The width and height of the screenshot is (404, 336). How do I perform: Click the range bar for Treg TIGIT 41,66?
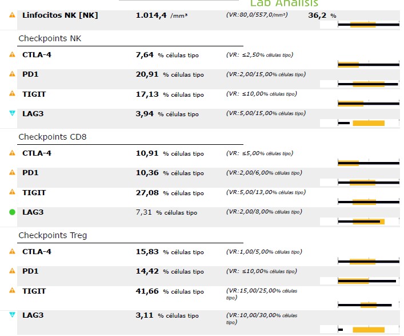coord(368,305)
